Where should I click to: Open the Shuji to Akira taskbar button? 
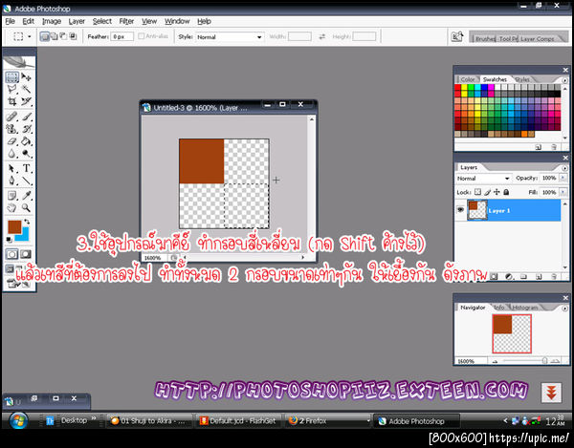click(149, 421)
